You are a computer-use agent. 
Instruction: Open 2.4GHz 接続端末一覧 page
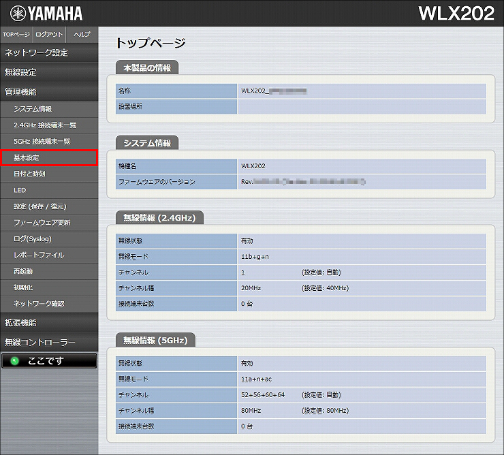coord(49,125)
